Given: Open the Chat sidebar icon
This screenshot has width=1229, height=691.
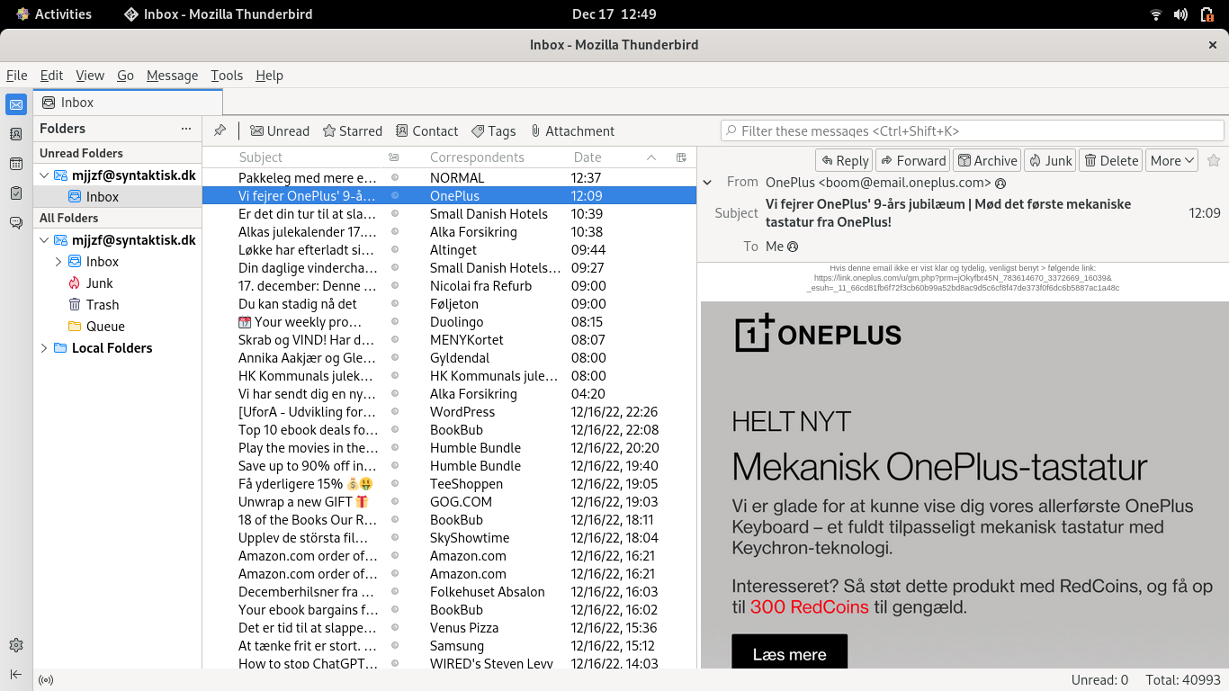Looking at the screenshot, I should pos(15,223).
